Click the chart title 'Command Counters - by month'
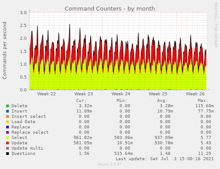 click(110, 9)
